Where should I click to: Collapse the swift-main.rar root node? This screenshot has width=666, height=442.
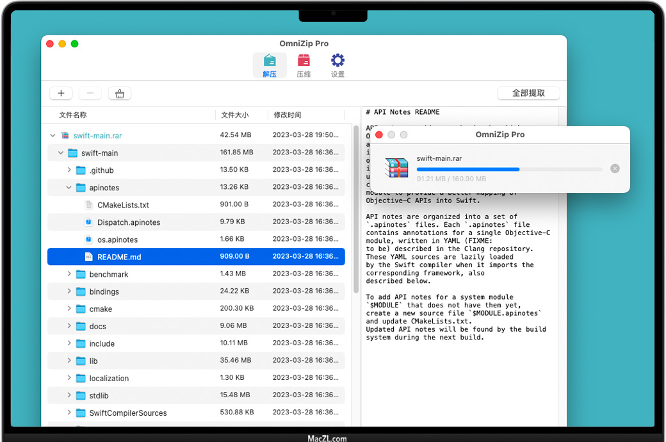click(x=53, y=136)
